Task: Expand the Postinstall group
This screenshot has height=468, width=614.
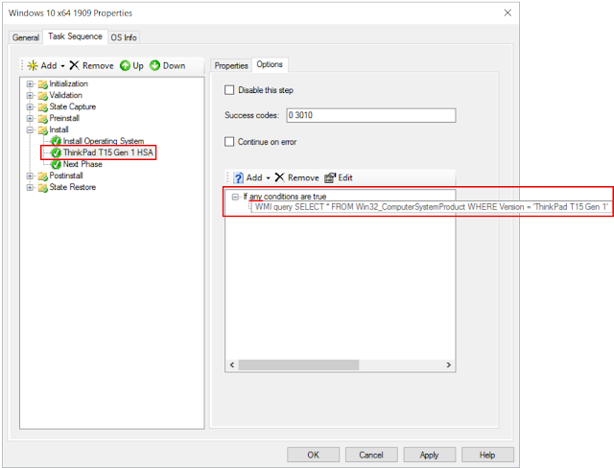Action: click(30, 175)
